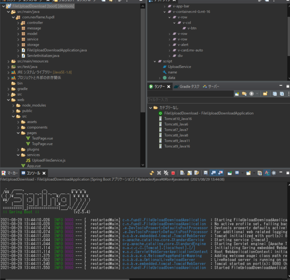Click the new category folder icon in runner

pos(265,94)
